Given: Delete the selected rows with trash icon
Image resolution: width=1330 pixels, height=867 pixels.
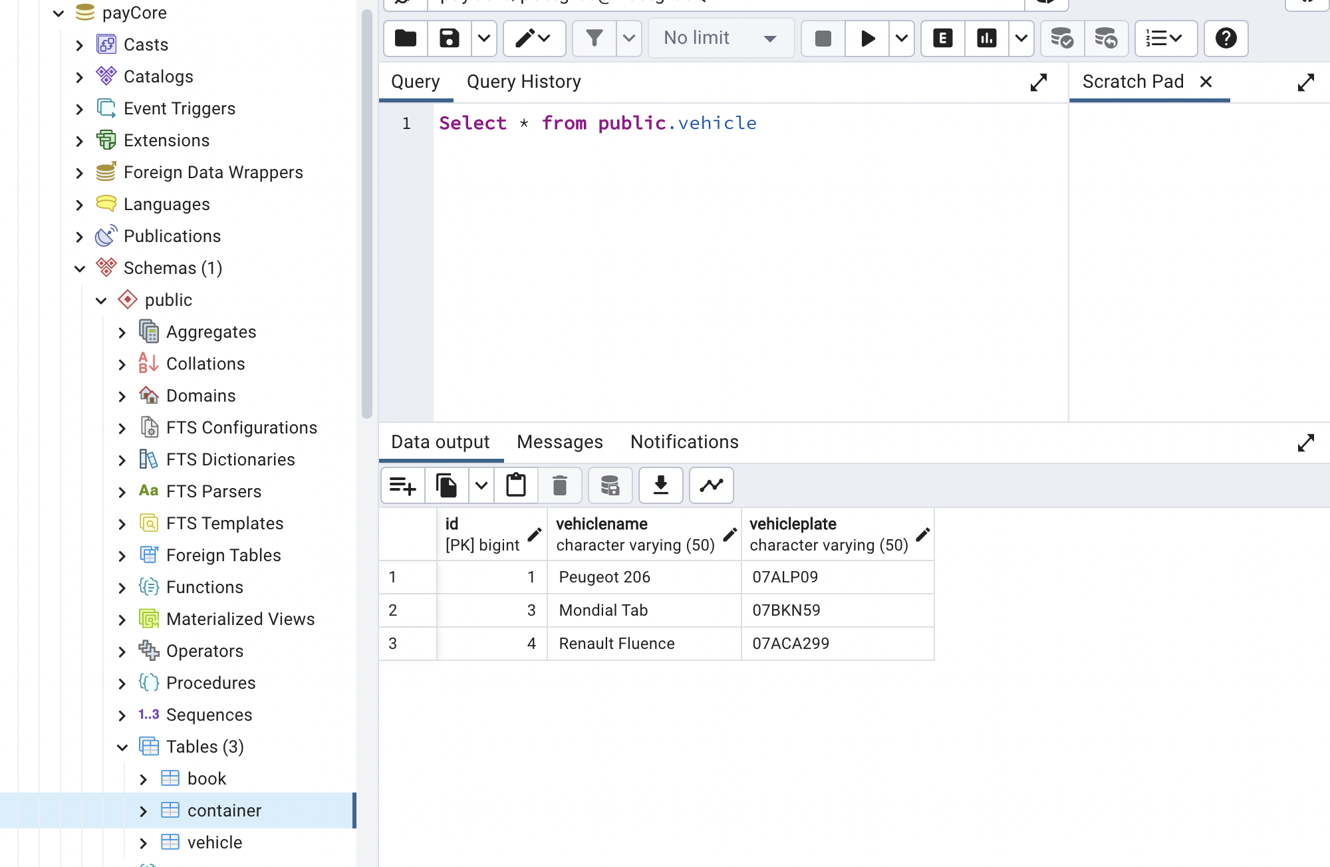Looking at the screenshot, I should (x=560, y=485).
